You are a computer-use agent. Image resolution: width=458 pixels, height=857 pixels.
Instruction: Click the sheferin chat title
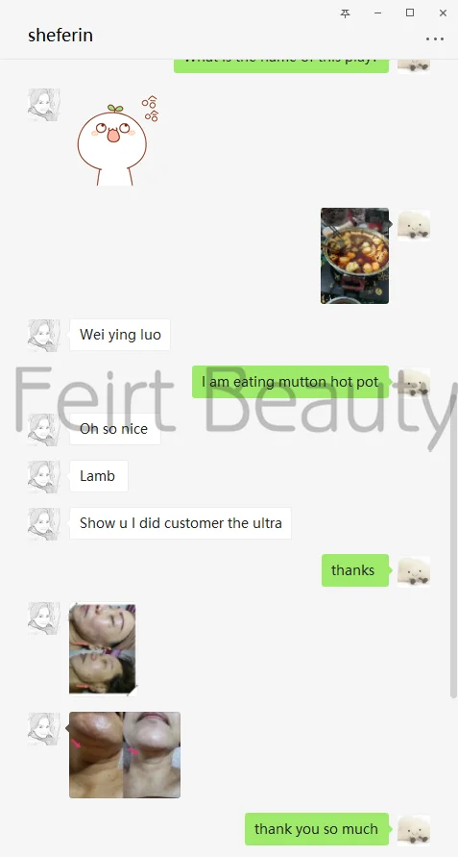click(60, 35)
